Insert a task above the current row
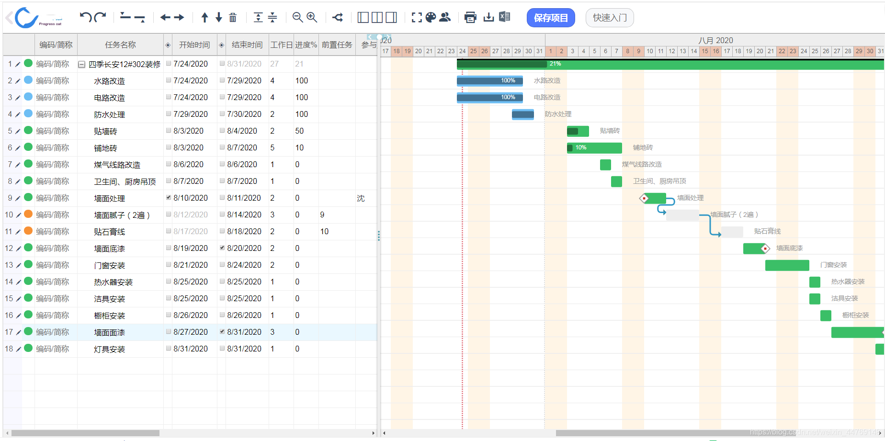 click(125, 17)
